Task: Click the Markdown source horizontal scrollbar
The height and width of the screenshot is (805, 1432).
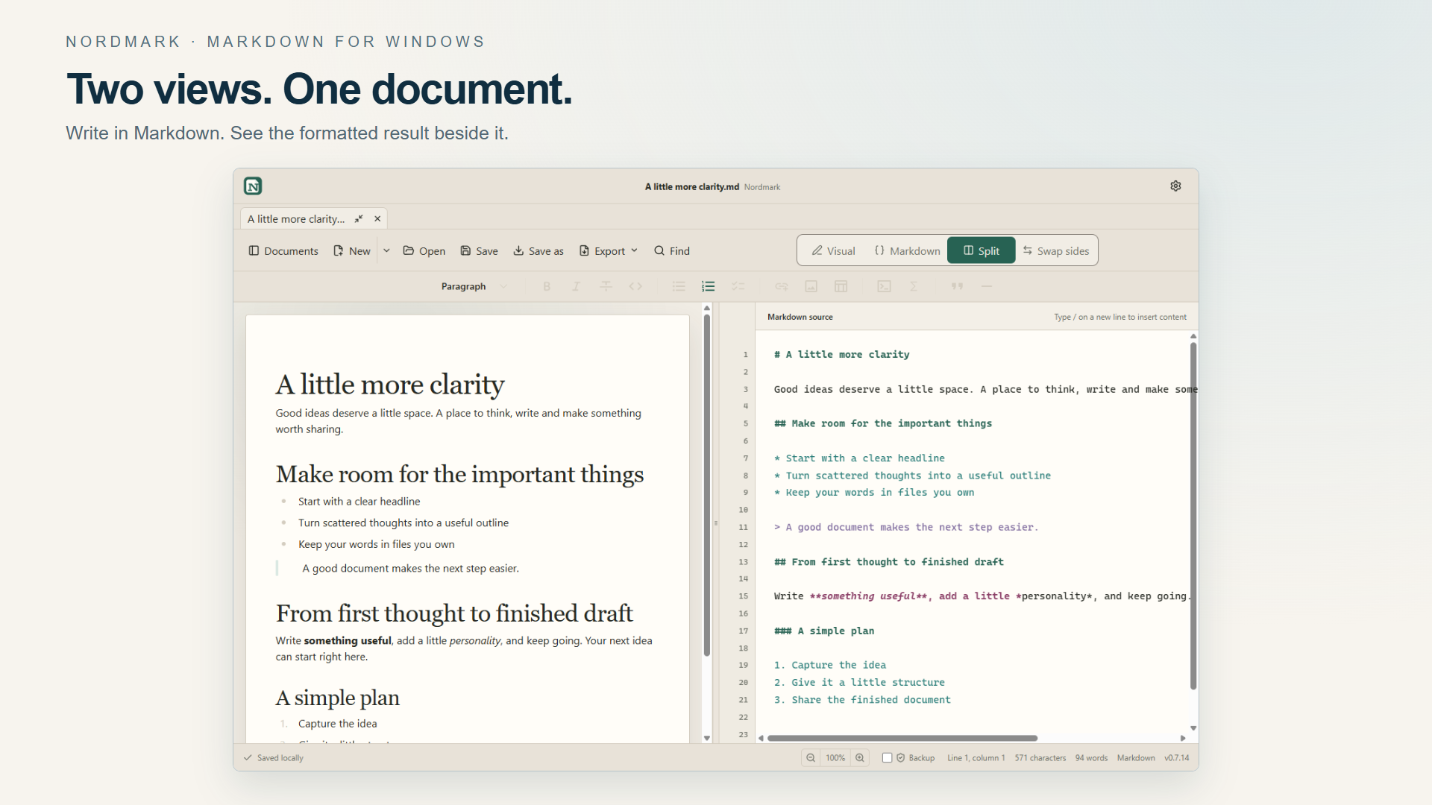Action: coord(902,738)
